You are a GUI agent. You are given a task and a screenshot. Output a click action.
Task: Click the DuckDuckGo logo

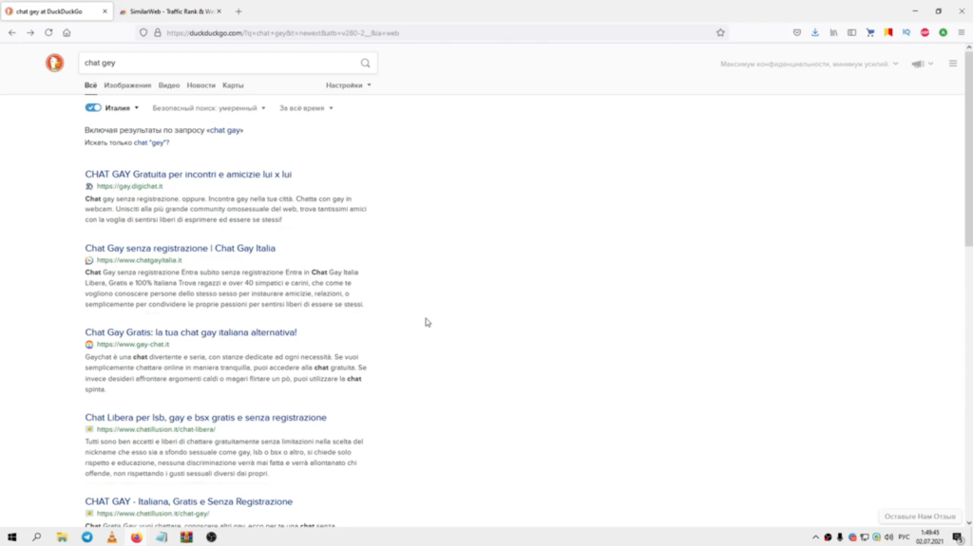(54, 63)
